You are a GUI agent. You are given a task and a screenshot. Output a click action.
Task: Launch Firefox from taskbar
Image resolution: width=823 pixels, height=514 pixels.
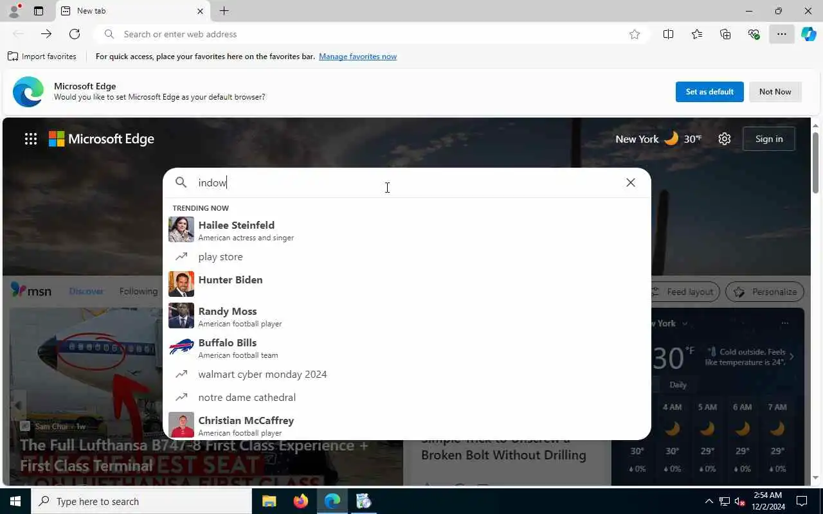click(300, 501)
